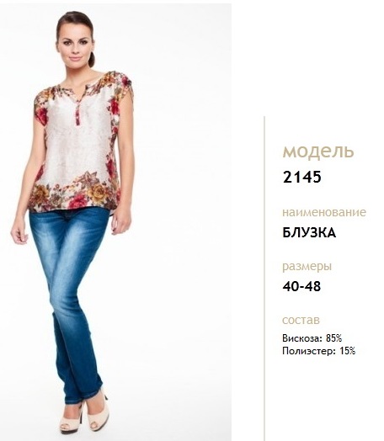Click the наименование heading label
The width and height of the screenshot is (384, 441).
coord(324,212)
